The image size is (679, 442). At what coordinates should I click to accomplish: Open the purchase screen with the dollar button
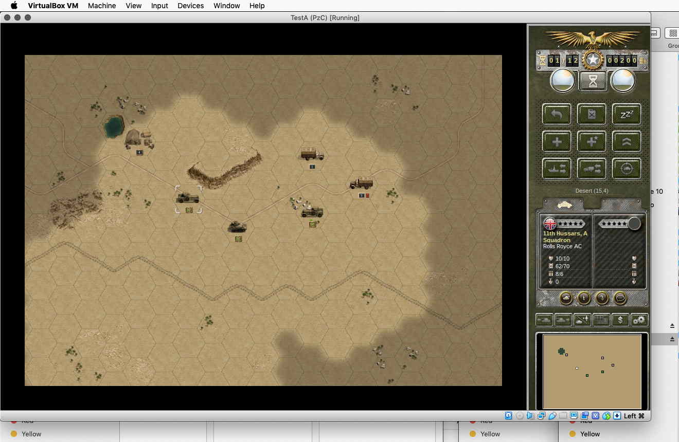click(620, 320)
